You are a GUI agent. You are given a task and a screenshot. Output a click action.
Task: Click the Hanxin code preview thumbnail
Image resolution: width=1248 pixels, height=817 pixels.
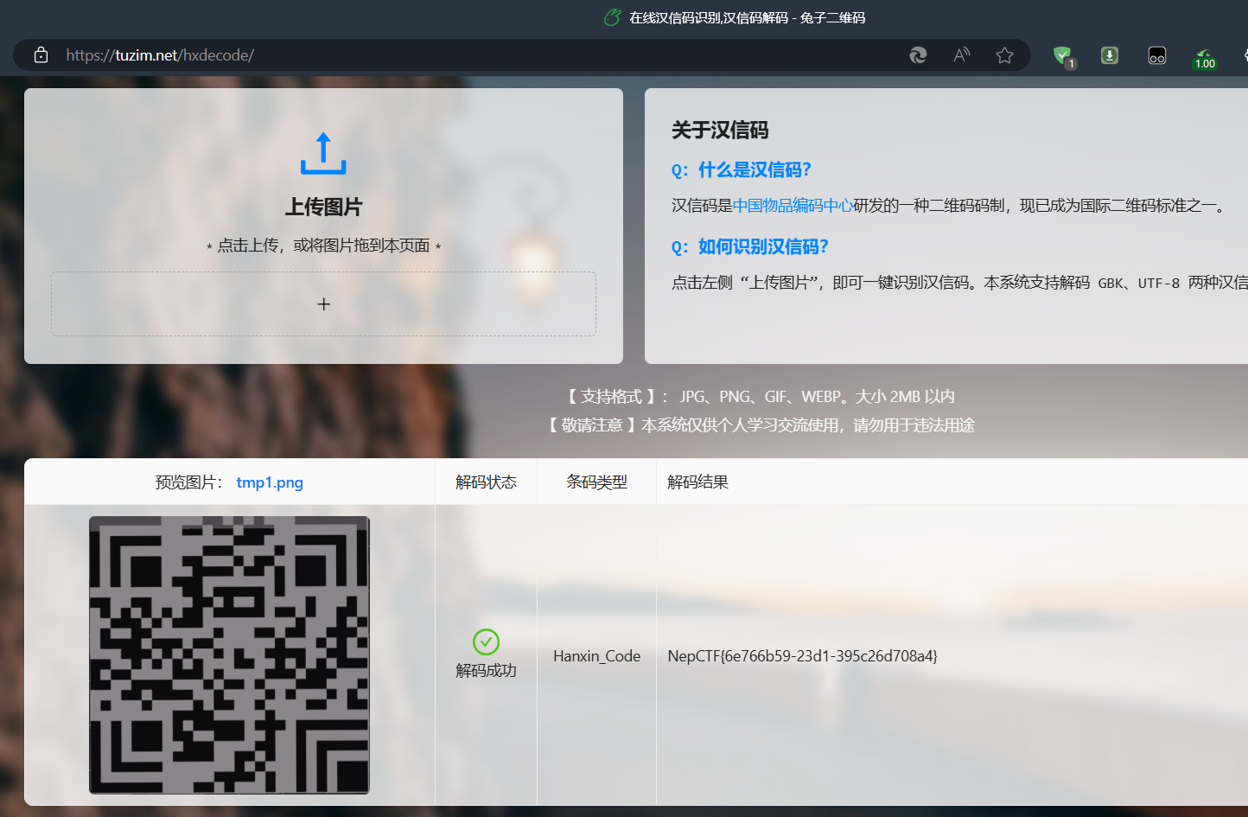(x=229, y=654)
